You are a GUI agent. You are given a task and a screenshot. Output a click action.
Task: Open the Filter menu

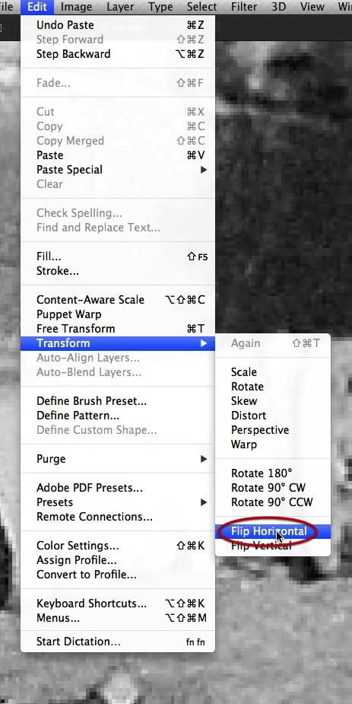(x=244, y=7)
